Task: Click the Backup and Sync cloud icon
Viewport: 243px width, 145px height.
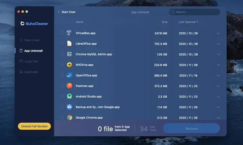Action: [x=69, y=107]
